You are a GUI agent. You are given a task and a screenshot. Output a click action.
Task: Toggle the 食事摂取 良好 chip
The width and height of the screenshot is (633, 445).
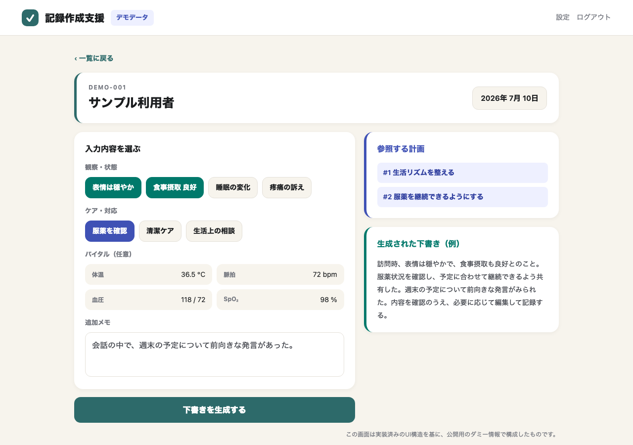click(x=175, y=187)
